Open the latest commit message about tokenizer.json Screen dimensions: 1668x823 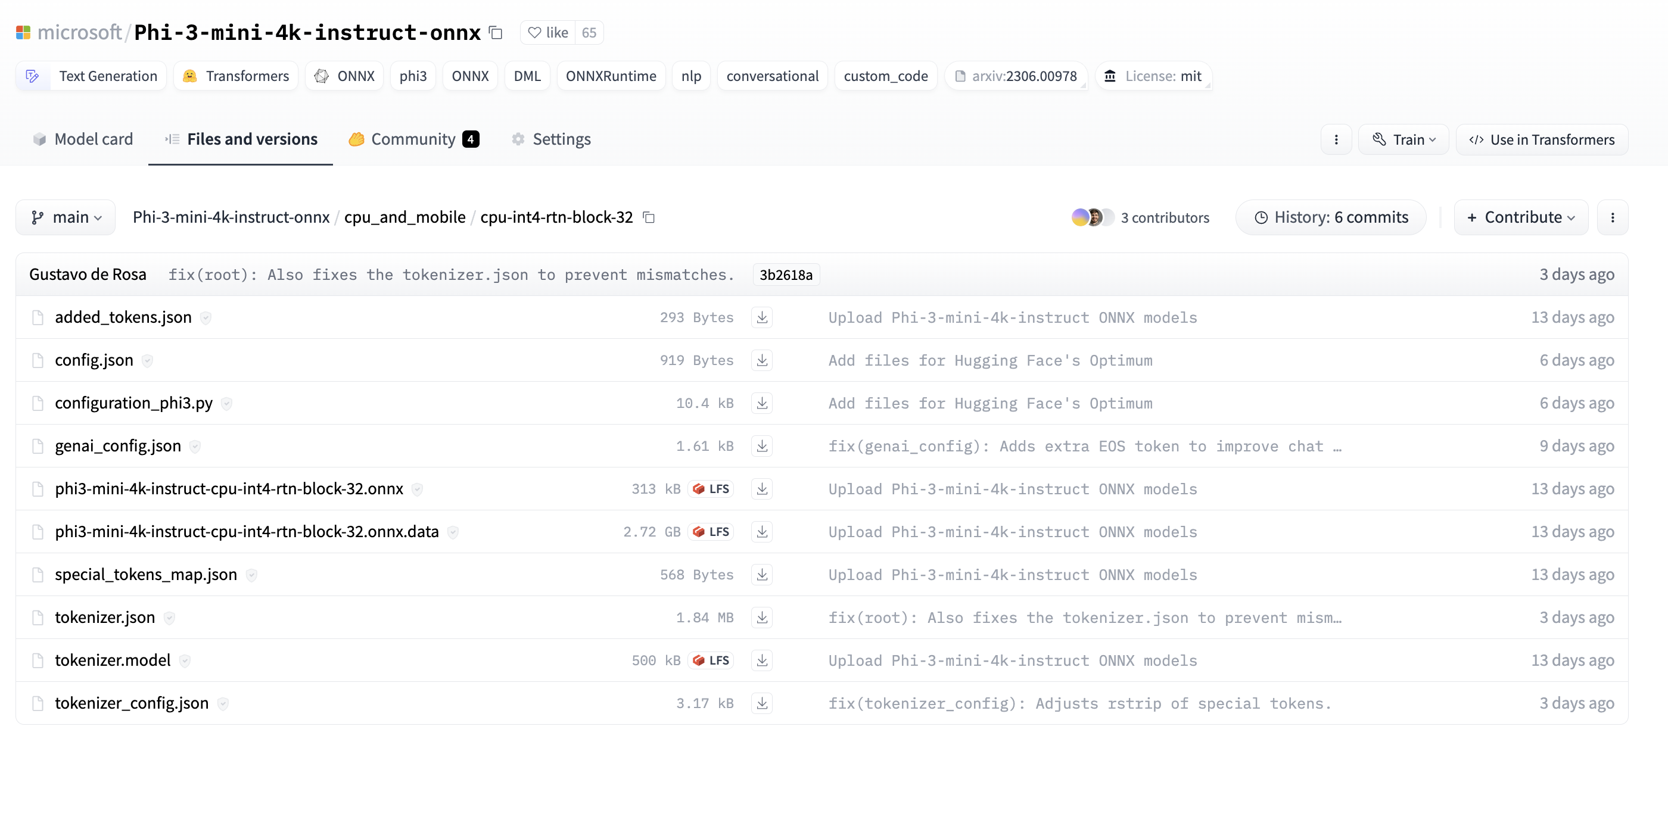[452, 275]
